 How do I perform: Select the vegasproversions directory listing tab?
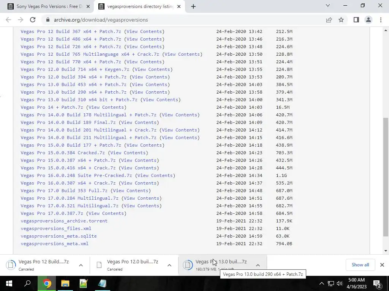pos(139,6)
